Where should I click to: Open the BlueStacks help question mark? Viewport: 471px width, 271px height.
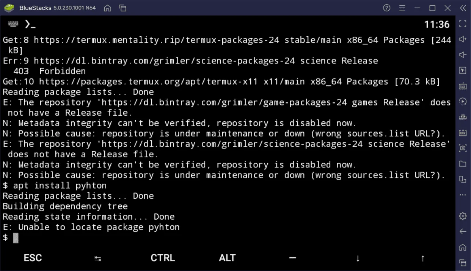point(387,8)
